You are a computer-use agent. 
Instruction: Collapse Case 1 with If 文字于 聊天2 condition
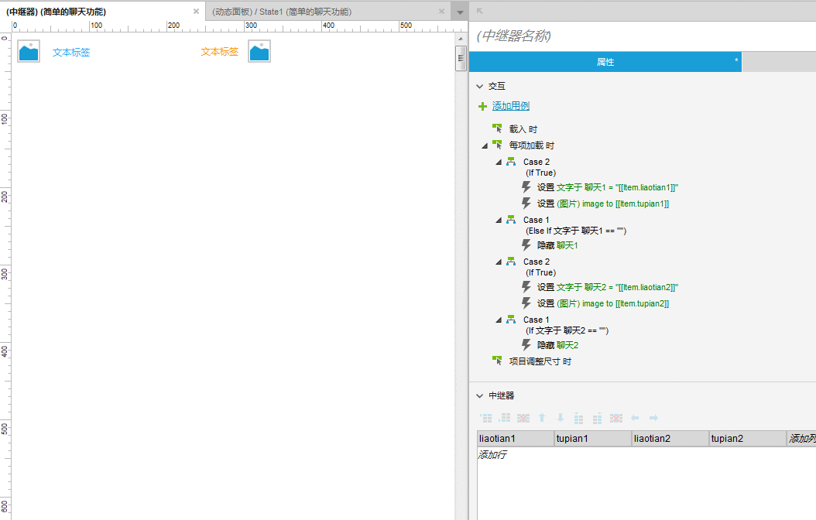tap(499, 320)
